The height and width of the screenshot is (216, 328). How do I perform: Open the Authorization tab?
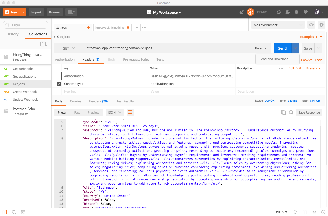tap(65, 59)
